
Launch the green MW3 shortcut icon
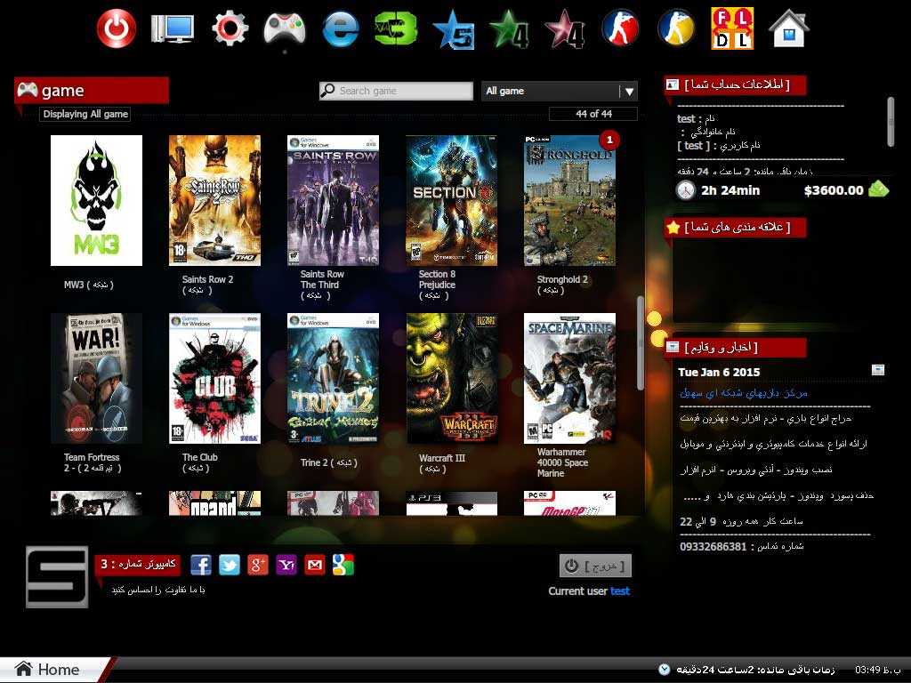coord(396,28)
